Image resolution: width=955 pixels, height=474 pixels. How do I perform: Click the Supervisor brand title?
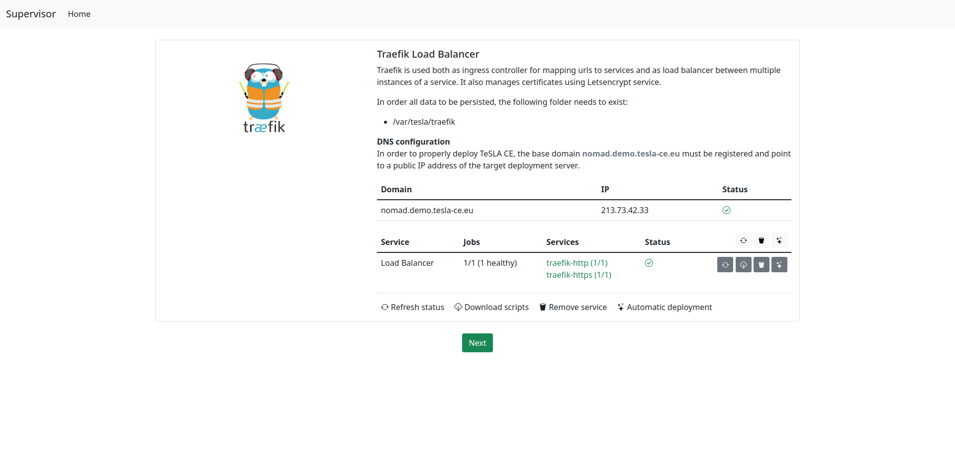[31, 14]
